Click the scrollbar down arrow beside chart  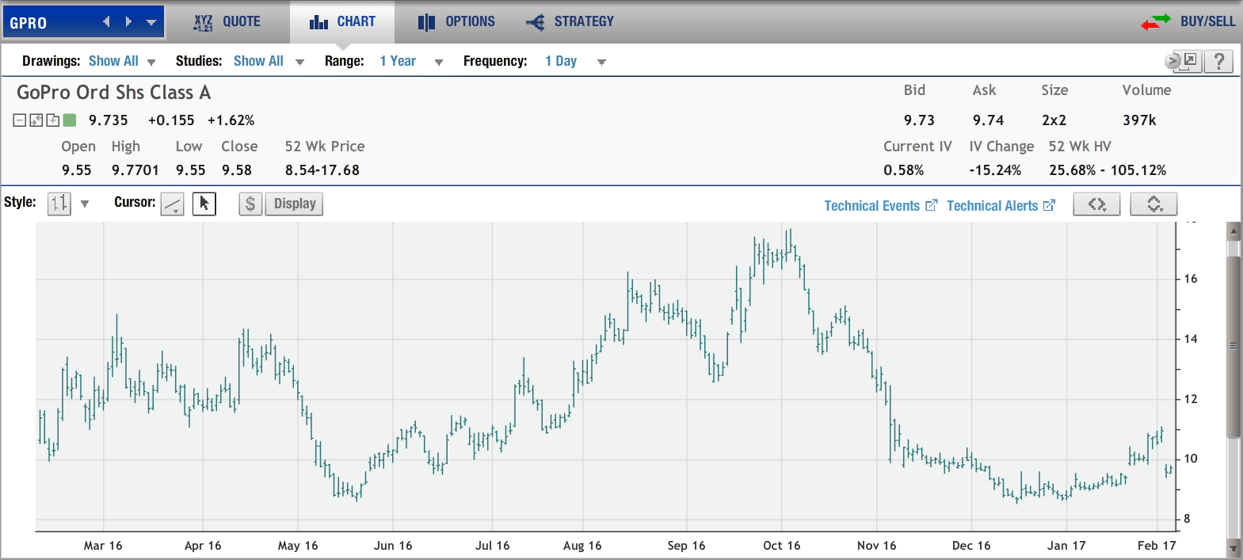click(1233, 547)
